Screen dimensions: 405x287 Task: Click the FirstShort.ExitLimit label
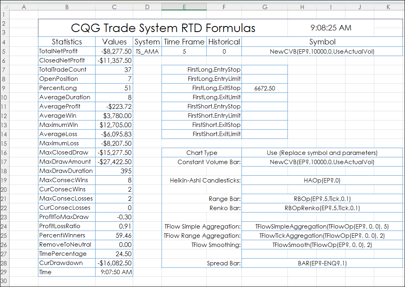pos(202,134)
